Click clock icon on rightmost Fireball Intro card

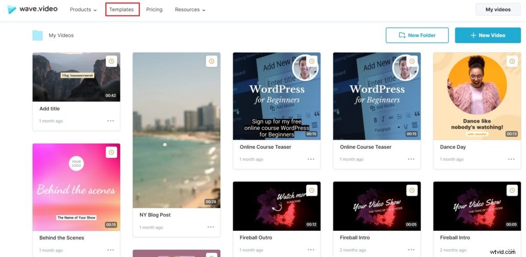tap(512, 190)
